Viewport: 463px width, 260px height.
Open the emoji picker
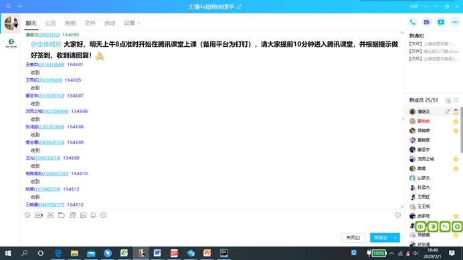[x=27, y=215]
